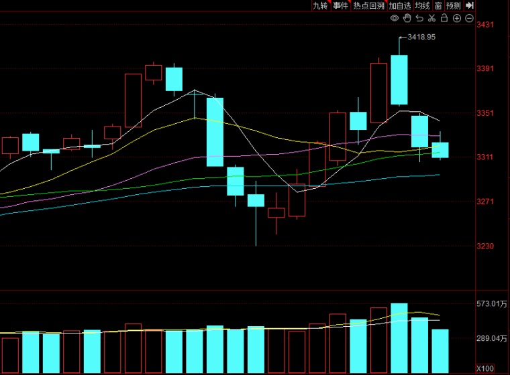The height and width of the screenshot is (375, 510).
Task: Click the 窗 window button
Action: click(438, 5)
